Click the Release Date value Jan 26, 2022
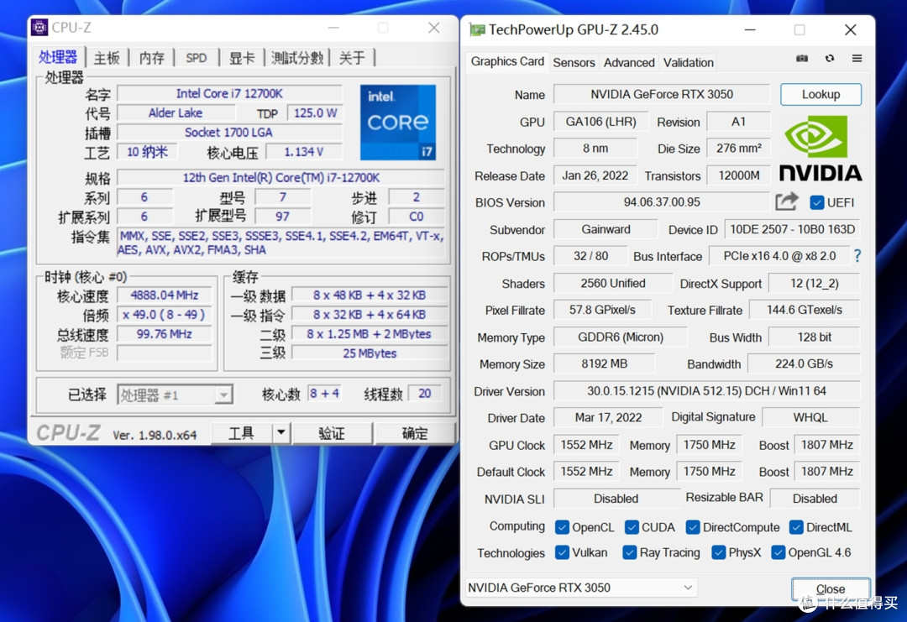This screenshot has height=622, width=907. click(595, 175)
